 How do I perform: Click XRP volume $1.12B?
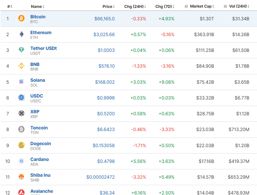pos(243,114)
